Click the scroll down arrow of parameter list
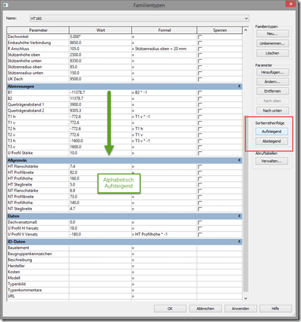The image size is (301, 322). pos(246,298)
